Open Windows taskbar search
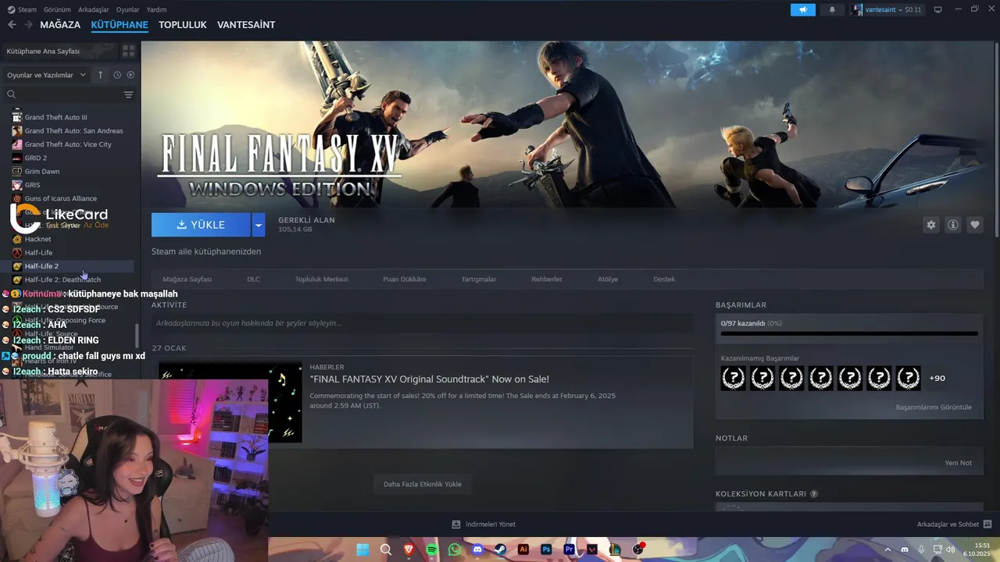1000x562 pixels. [386, 550]
